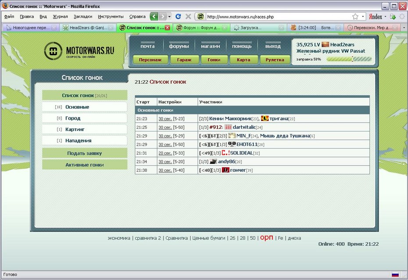Switch to the Форум :: Форум д... tab

click(x=202, y=28)
